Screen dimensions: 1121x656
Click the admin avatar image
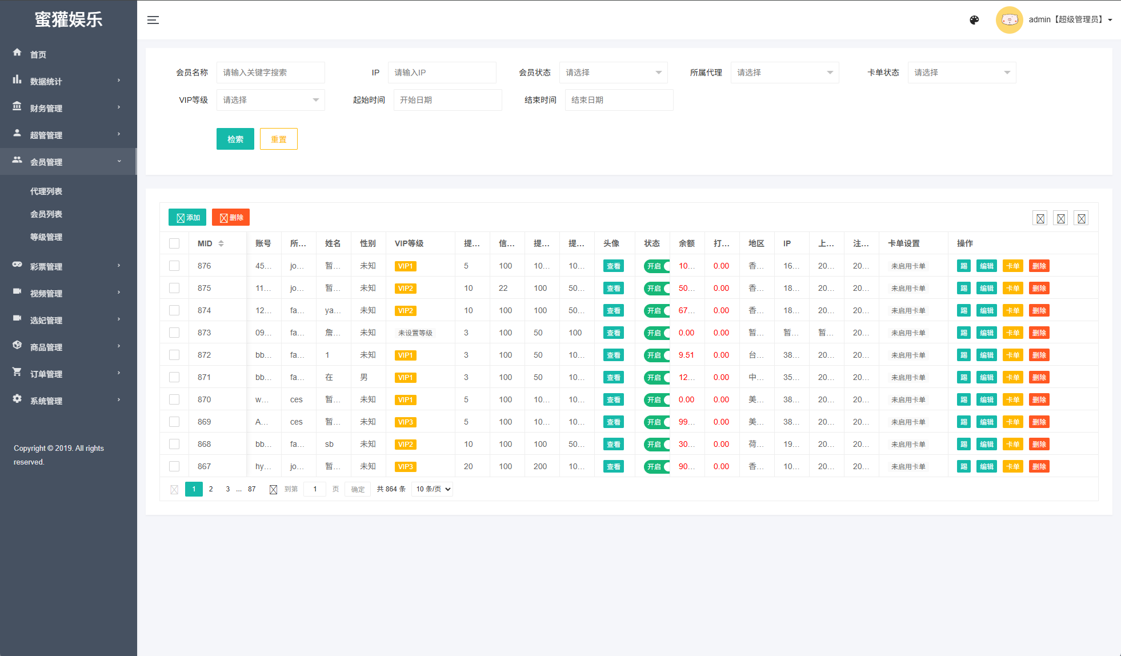(1009, 20)
